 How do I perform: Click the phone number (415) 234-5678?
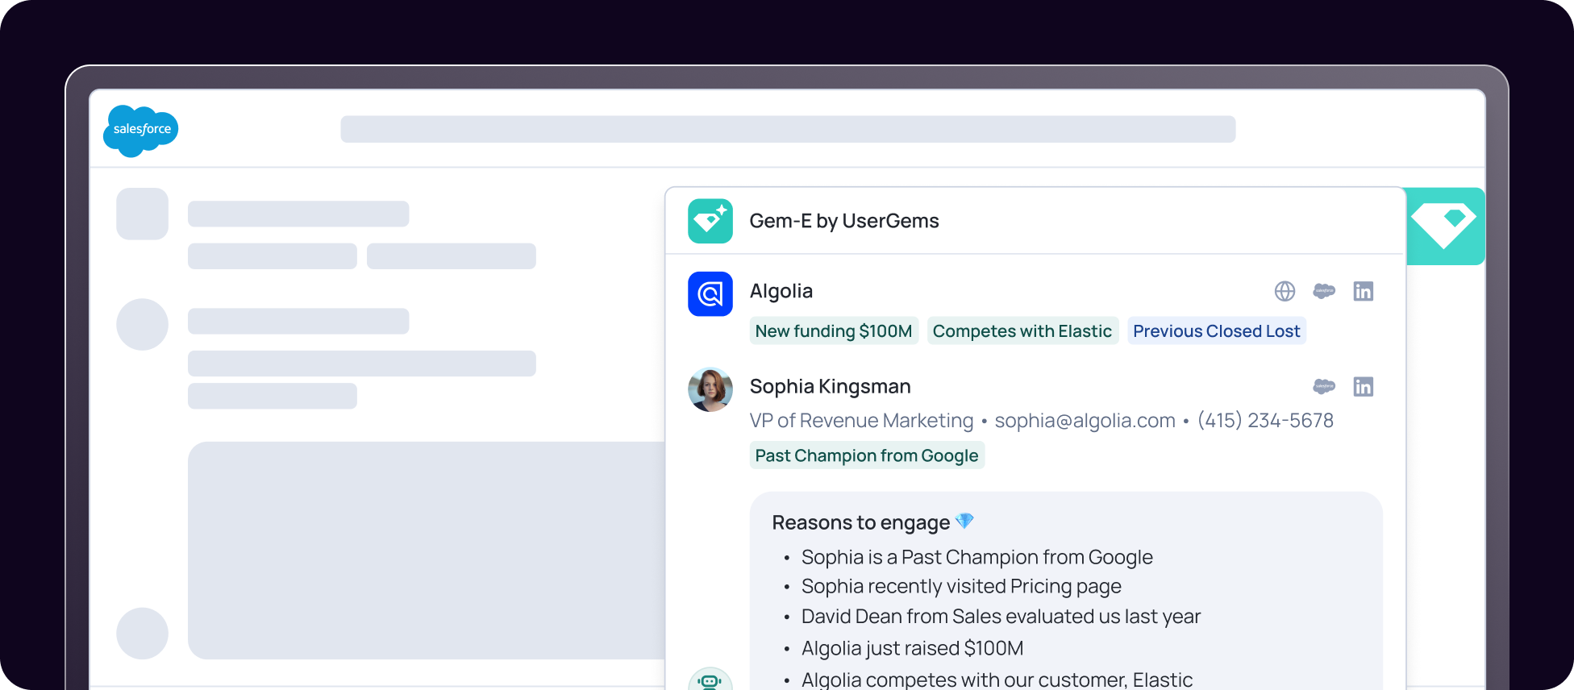tap(1265, 420)
